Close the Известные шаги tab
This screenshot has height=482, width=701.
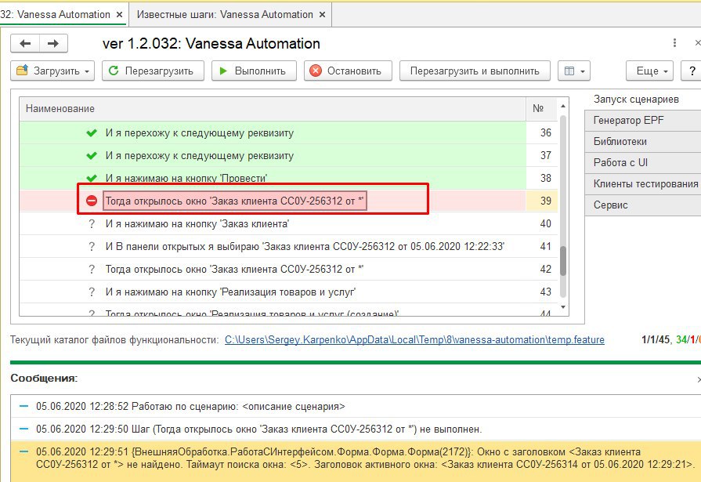[x=322, y=14]
